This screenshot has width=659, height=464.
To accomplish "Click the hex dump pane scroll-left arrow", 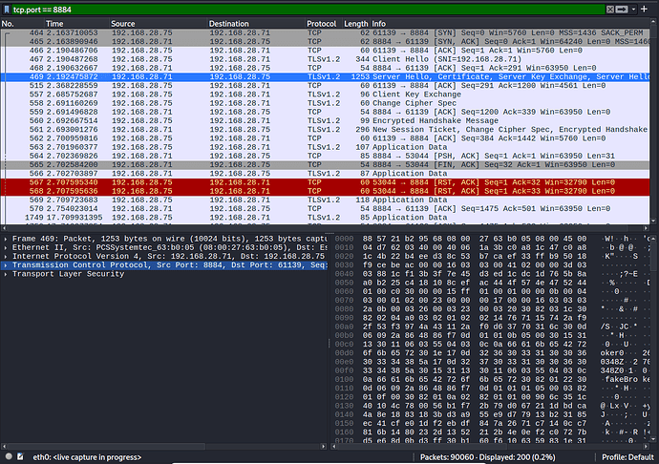I will pos(334,447).
